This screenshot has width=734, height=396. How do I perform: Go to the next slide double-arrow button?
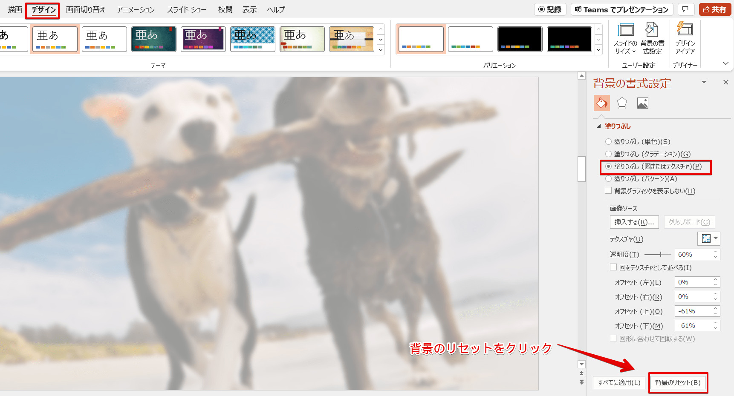581,382
